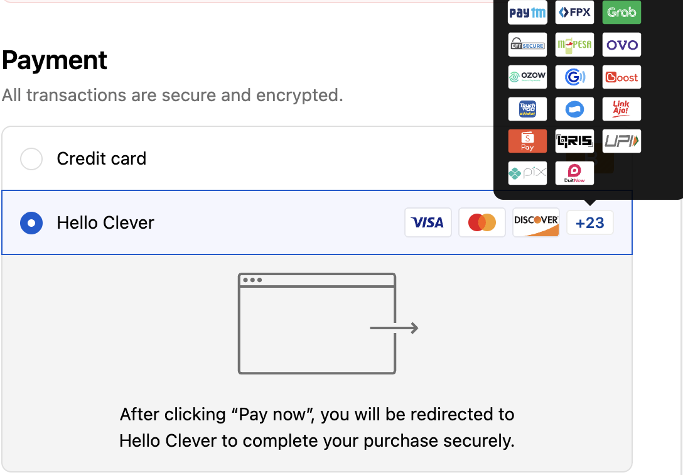Click the DuitNow payment icon
This screenshot has height=475, width=683.
pos(574,173)
